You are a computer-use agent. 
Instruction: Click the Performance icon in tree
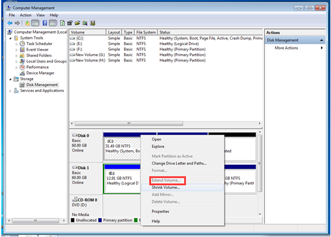point(22,67)
